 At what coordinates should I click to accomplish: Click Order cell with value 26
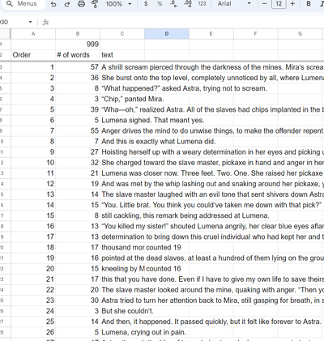pos(33,332)
